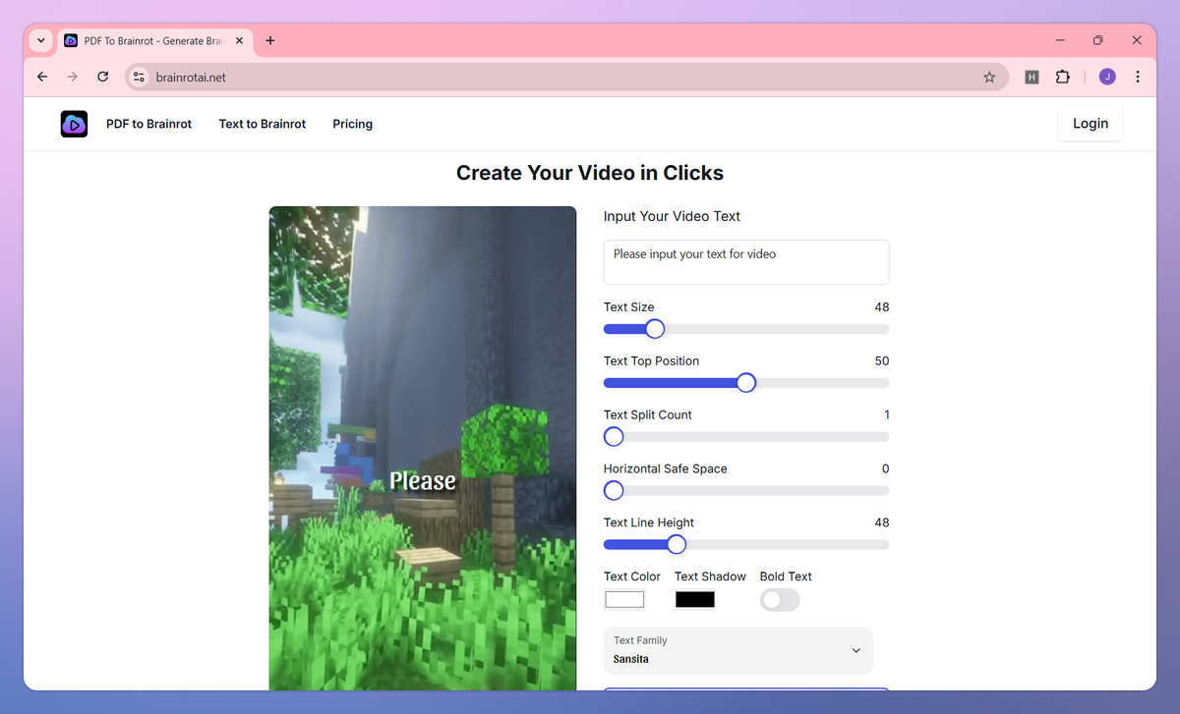
Task: Enable the Bold Text toggle
Action: 779,599
